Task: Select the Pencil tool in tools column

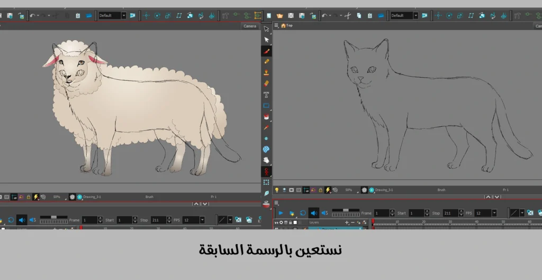Action: pos(266,61)
